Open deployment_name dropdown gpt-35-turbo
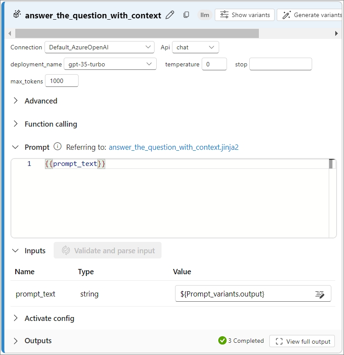 tap(110, 64)
